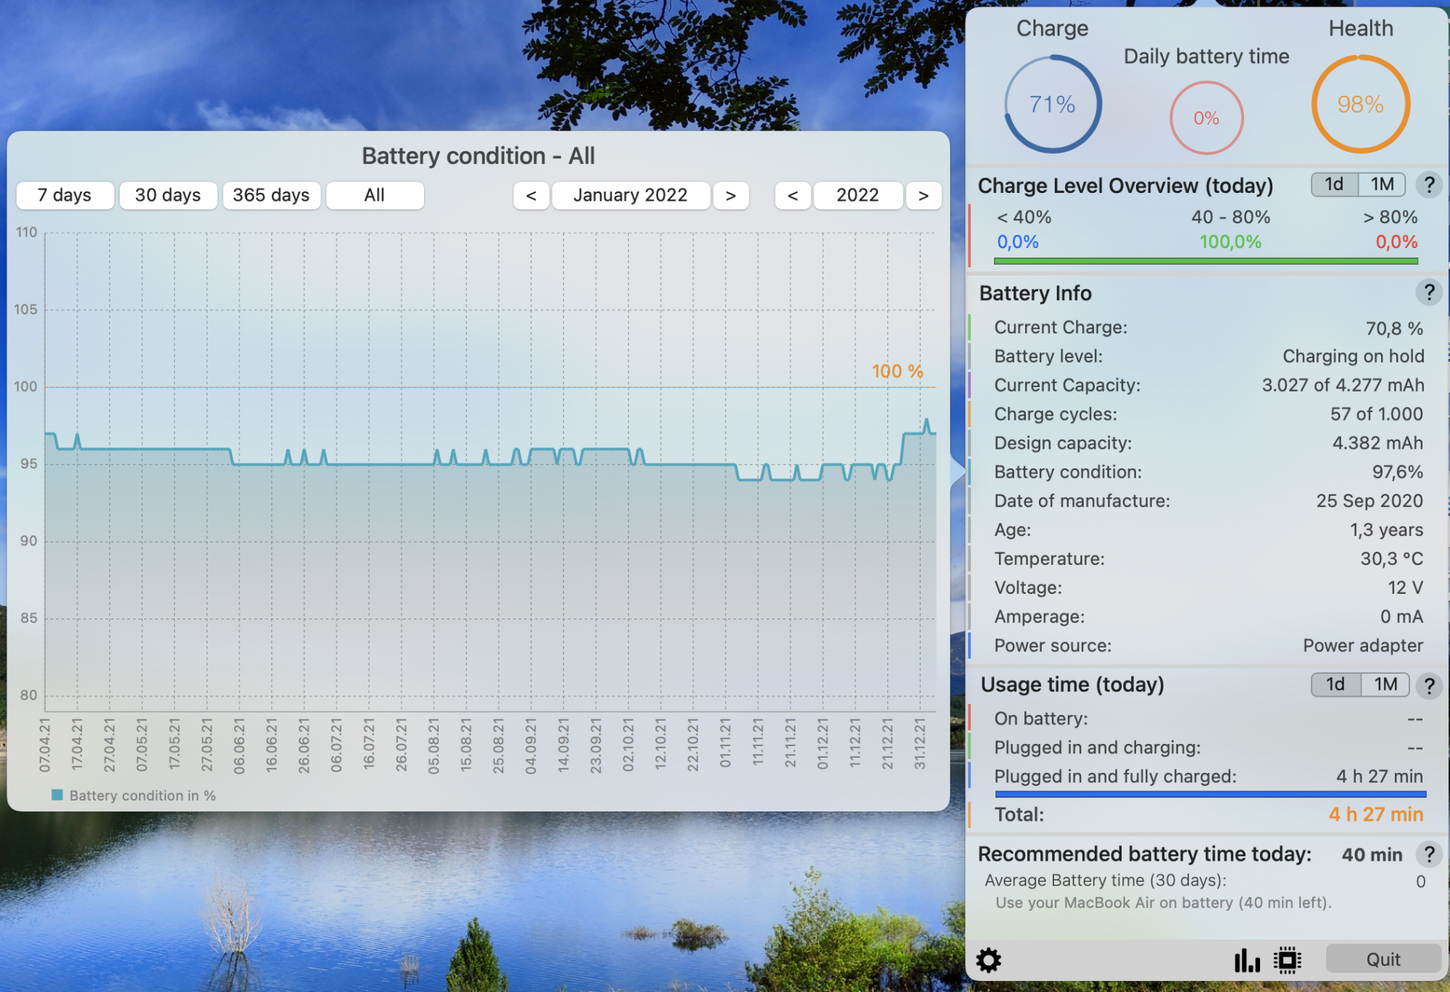Open Recommended battery time help icon
Viewport: 1450px width, 992px height.
(x=1429, y=854)
